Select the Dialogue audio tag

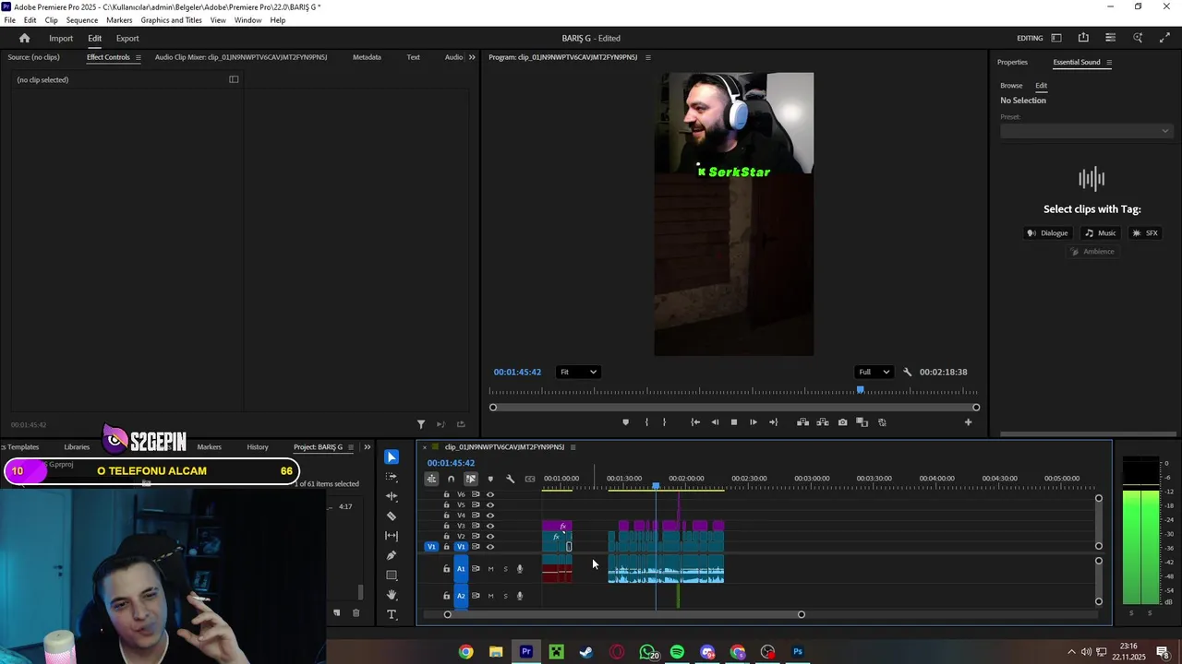pyautogui.click(x=1048, y=233)
